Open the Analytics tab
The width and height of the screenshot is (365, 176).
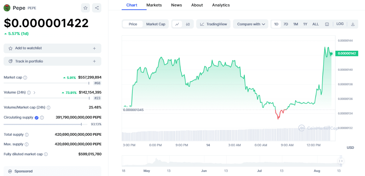pos(221,5)
